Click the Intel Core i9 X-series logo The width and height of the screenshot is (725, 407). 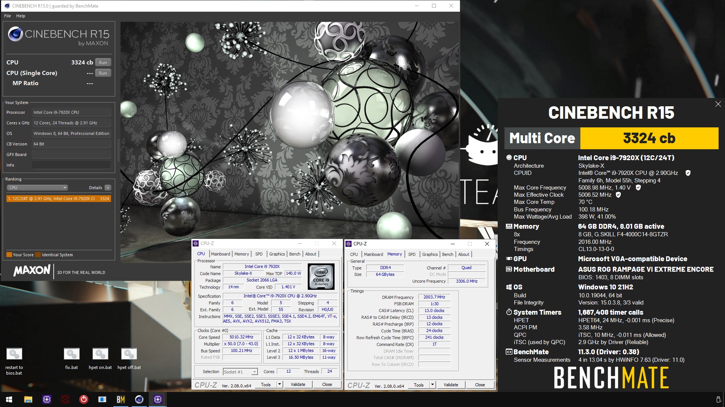pos(321,276)
